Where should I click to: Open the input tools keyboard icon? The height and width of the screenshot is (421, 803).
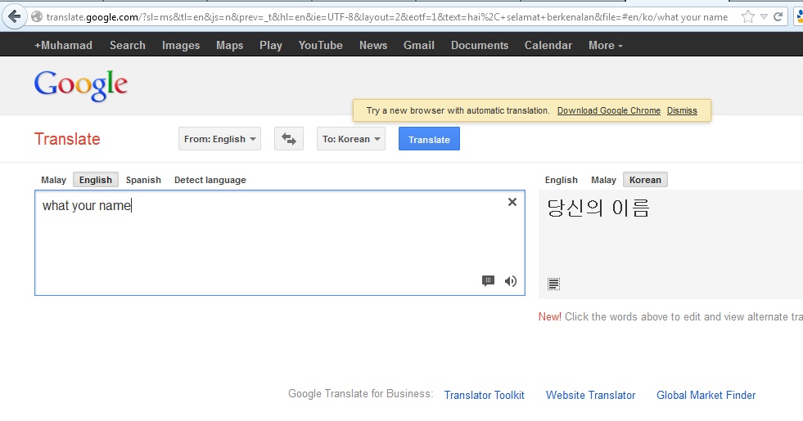click(x=488, y=281)
